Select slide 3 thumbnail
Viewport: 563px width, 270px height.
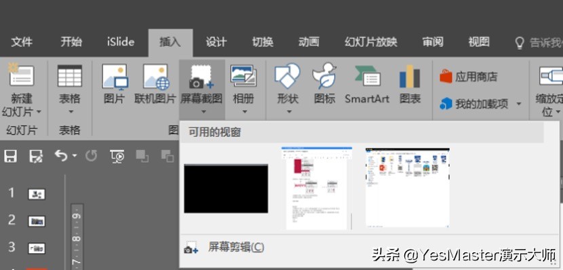(37, 248)
